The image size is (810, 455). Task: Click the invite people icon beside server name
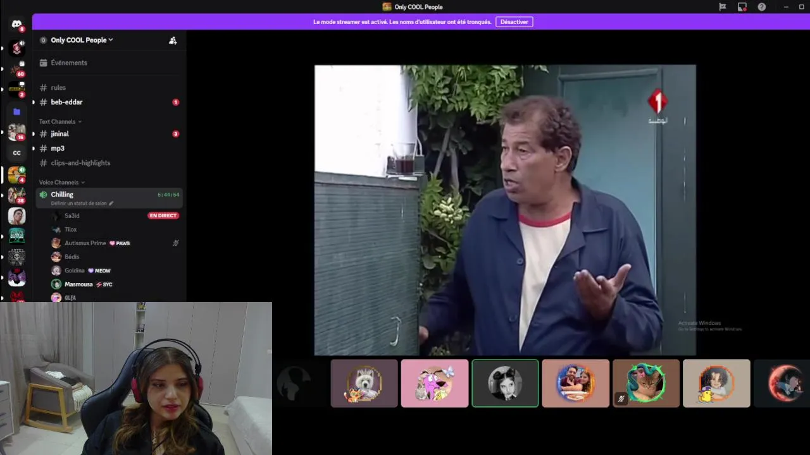(173, 40)
